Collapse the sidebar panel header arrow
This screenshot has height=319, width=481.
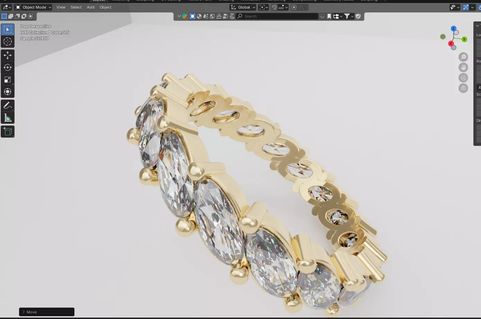pos(477,26)
